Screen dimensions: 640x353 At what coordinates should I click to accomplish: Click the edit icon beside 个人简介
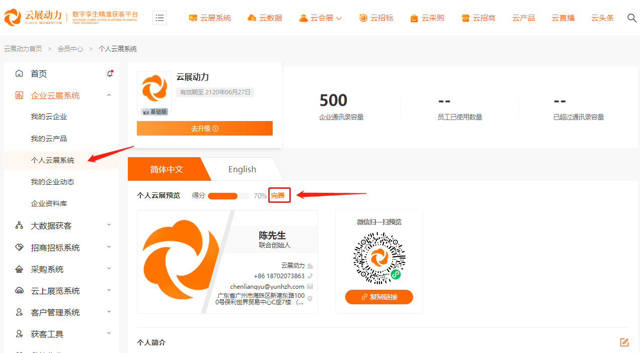click(x=624, y=342)
